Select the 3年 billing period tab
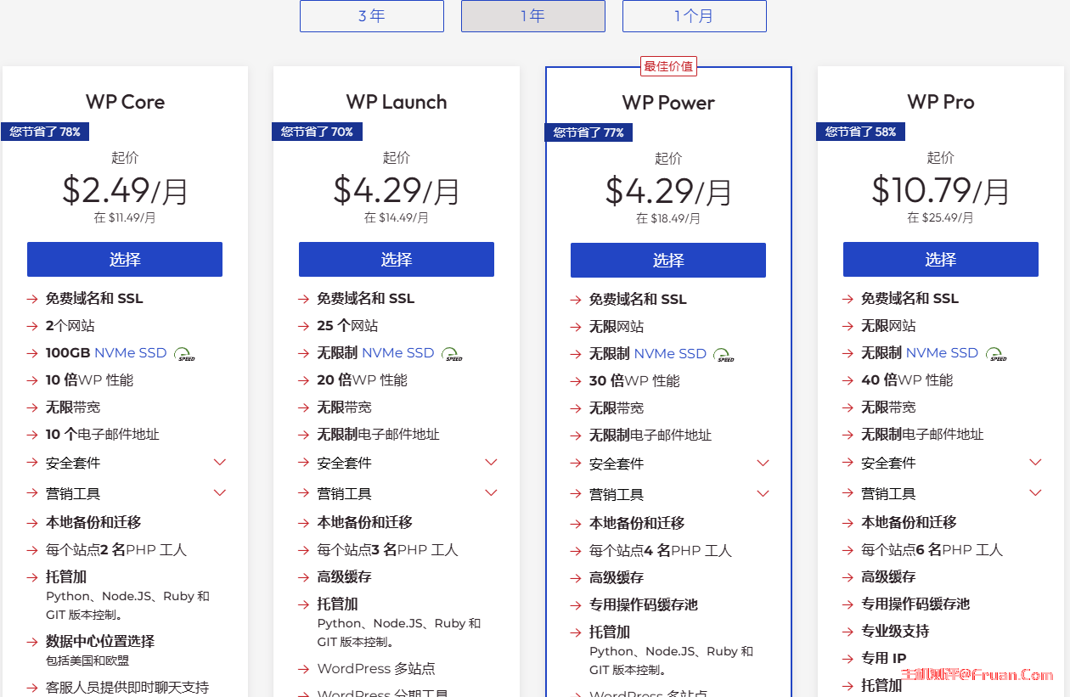This screenshot has width=1070, height=697. pos(371,16)
